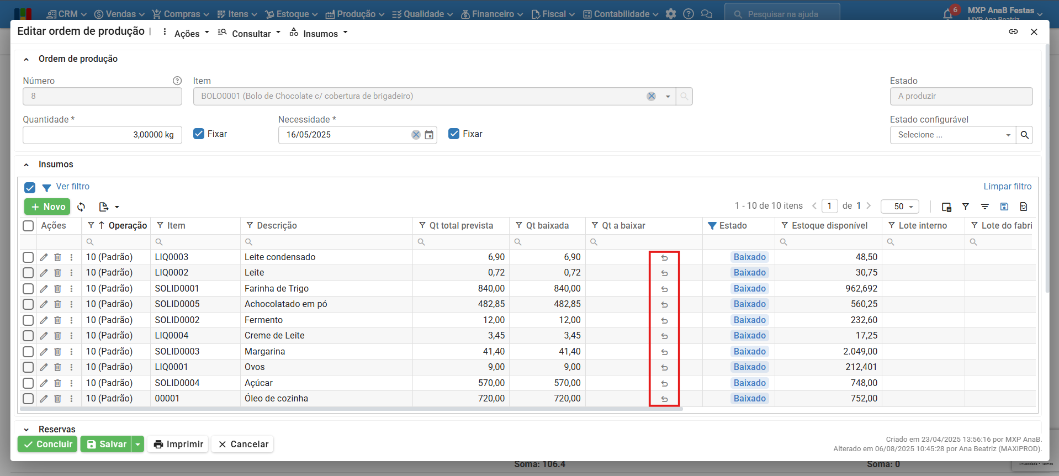Click undo arrow icon in Margarina row
Viewport: 1059px width, 476px height.
point(664,352)
